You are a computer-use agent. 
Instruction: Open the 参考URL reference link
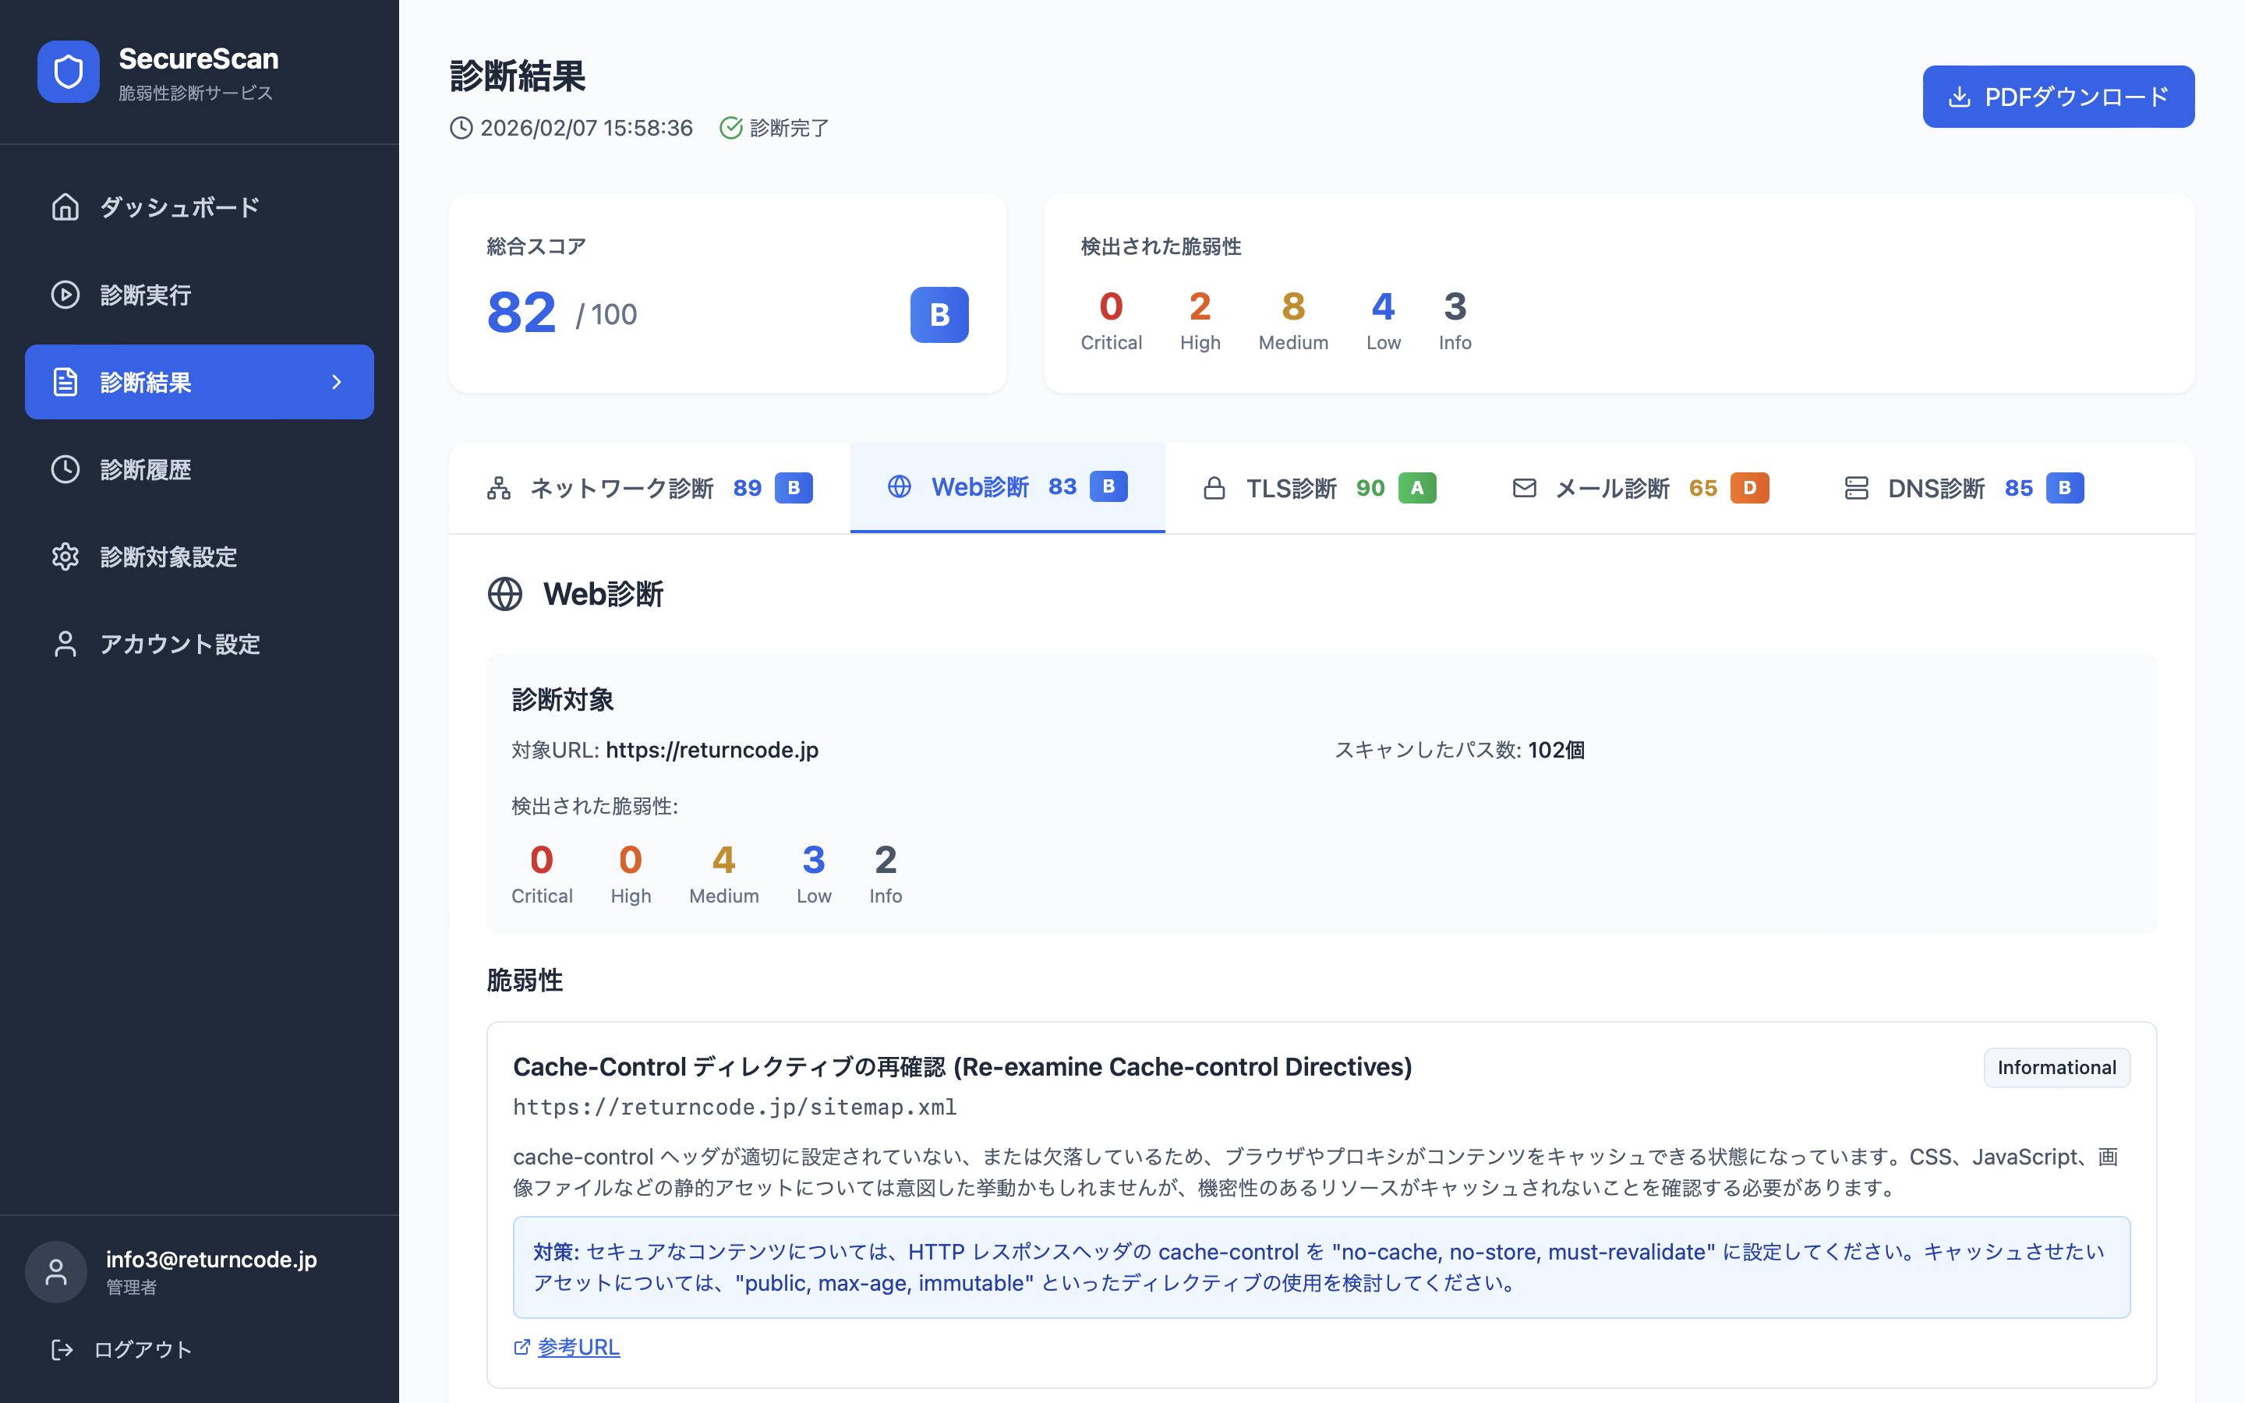tap(579, 1346)
